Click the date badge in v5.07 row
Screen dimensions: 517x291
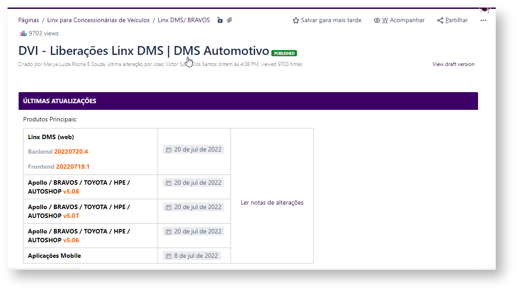193,207
